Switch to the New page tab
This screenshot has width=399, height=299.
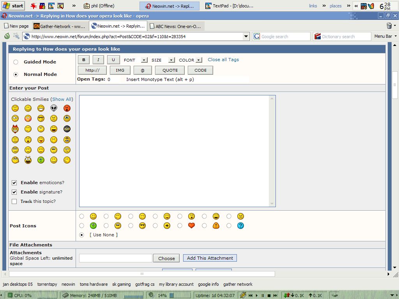[x=16, y=26]
